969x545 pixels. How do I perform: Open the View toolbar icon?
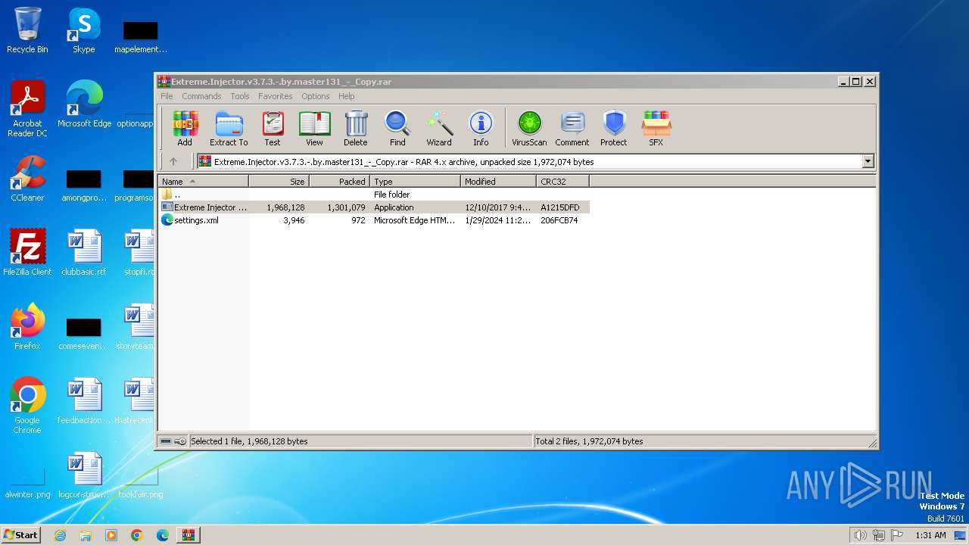tap(314, 128)
